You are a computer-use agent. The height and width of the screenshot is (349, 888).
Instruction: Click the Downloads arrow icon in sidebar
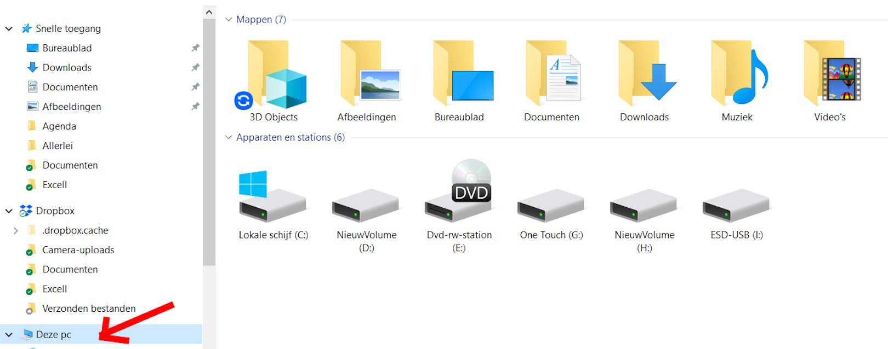32,67
